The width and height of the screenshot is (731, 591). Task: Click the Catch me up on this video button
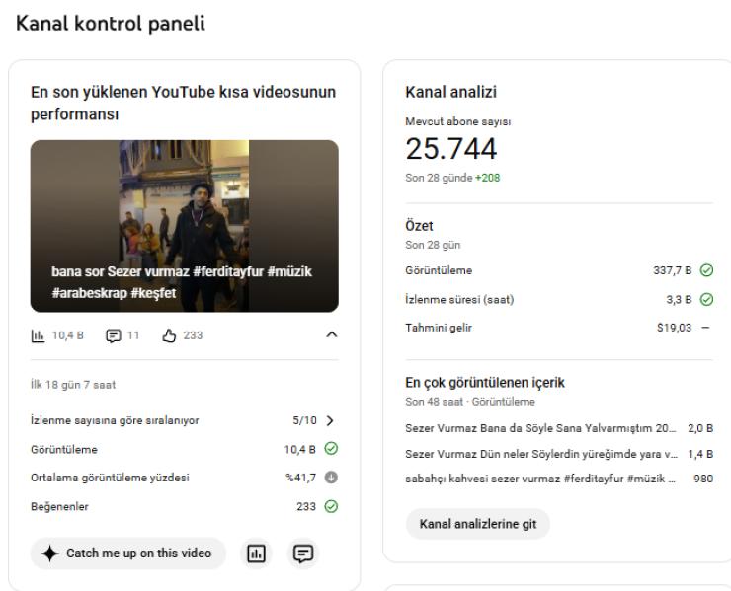pyautogui.click(x=127, y=554)
